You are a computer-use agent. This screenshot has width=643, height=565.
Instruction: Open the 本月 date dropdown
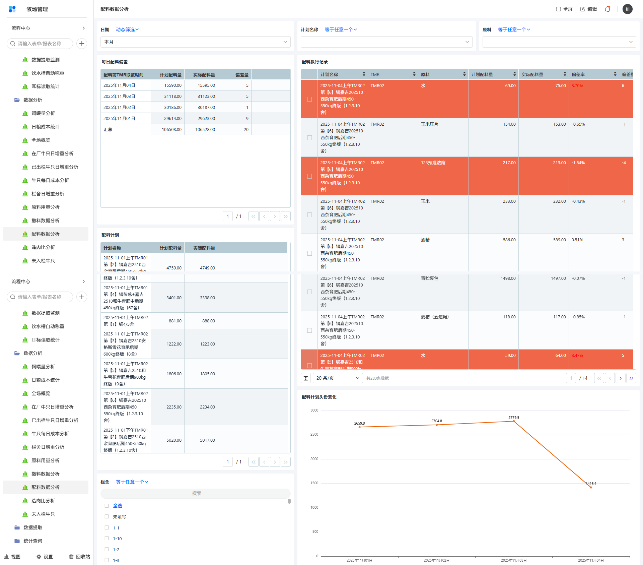click(x=195, y=42)
